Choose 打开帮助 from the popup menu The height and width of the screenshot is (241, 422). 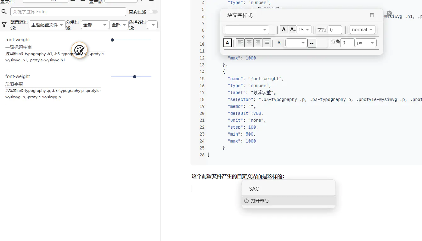pyautogui.click(x=289, y=201)
